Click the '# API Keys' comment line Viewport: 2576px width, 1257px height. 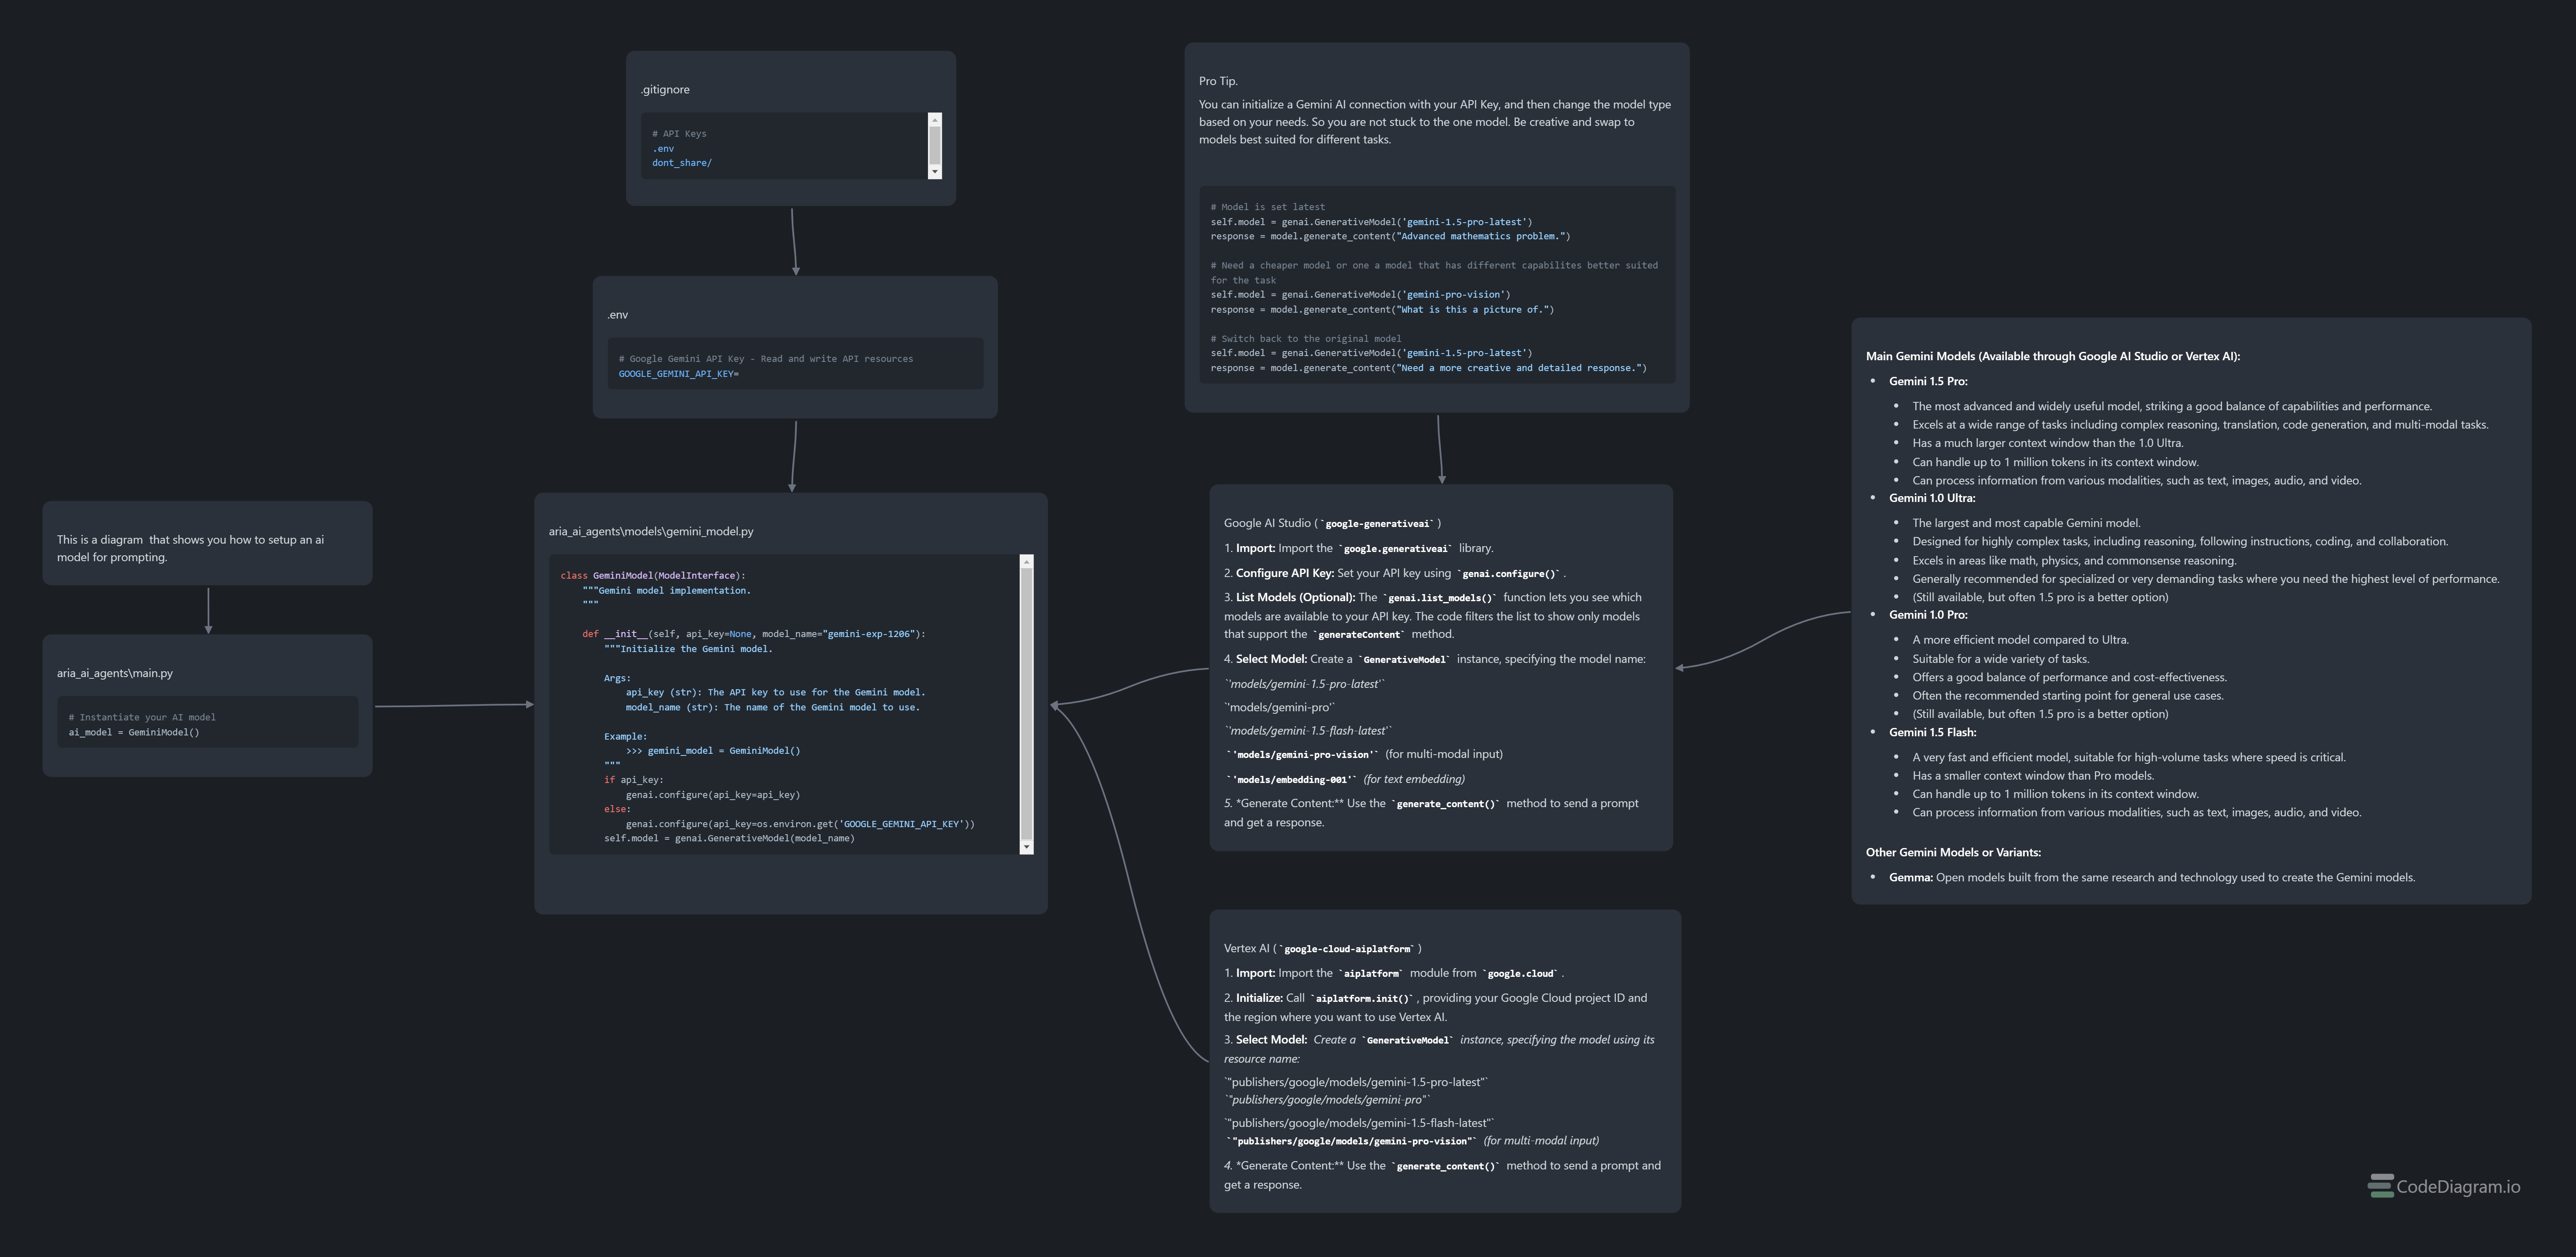[679, 134]
